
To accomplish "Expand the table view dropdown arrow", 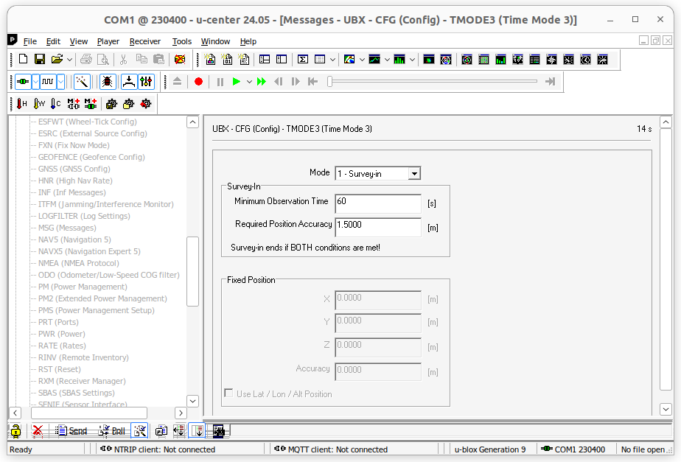I will pyautogui.click(x=332, y=59).
